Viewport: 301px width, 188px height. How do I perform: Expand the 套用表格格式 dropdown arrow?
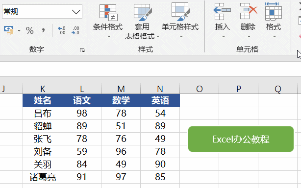click(x=158, y=36)
